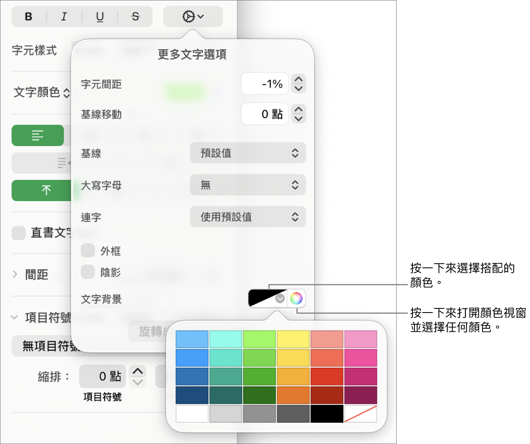
Task: Underline text with the U icon
Action: [100, 16]
